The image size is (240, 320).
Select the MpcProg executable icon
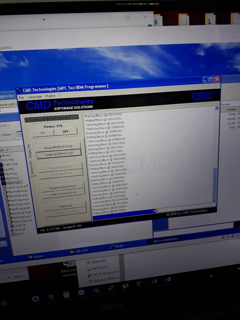pyautogui.click(x=2, y=174)
